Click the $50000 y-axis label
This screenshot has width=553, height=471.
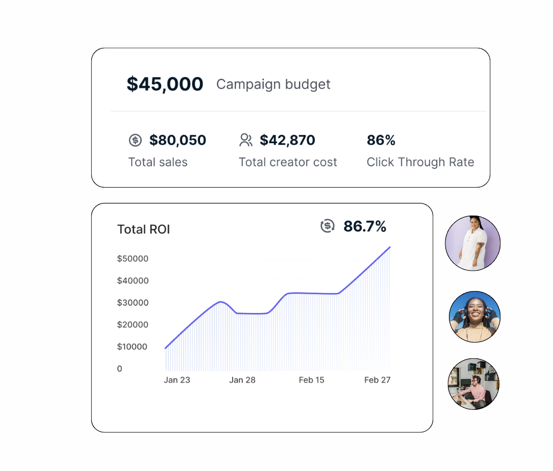tap(133, 258)
